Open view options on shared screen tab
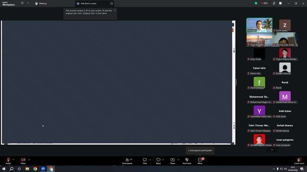 point(111,3)
